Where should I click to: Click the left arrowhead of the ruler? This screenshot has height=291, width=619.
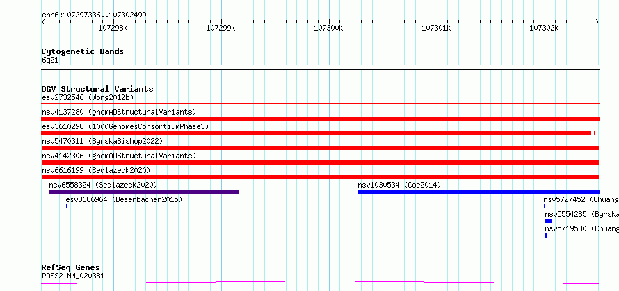[x=43, y=22]
